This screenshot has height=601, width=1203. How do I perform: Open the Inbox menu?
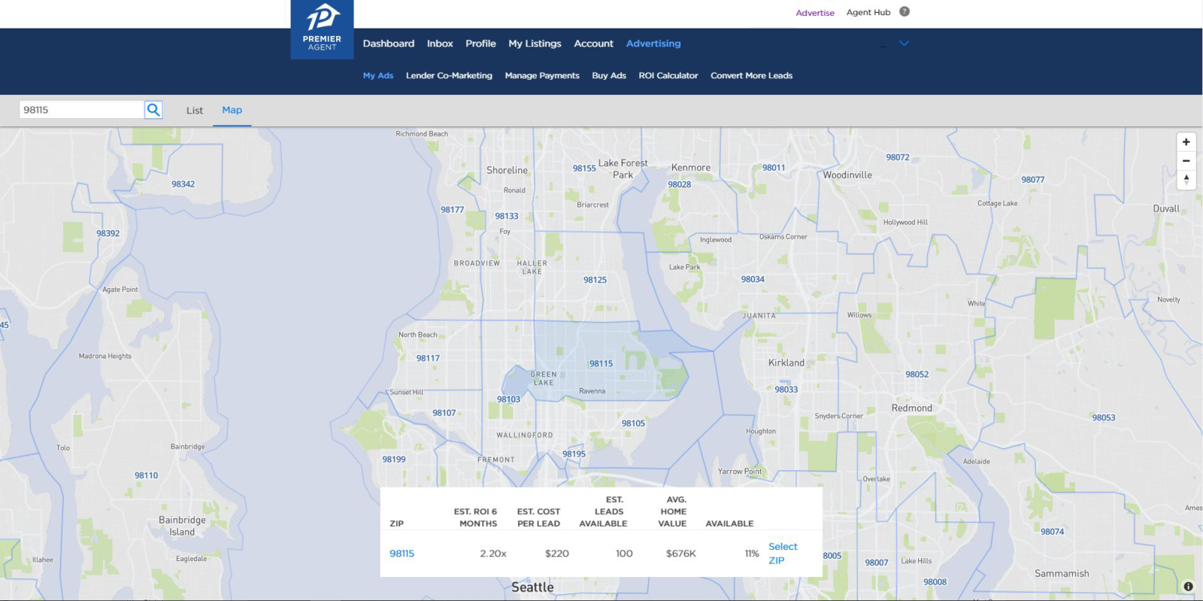tap(440, 44)
